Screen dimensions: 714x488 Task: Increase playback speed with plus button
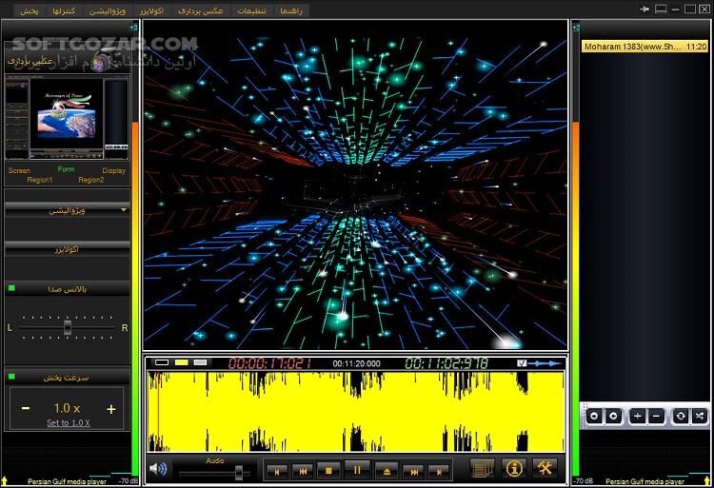(110, 409)
